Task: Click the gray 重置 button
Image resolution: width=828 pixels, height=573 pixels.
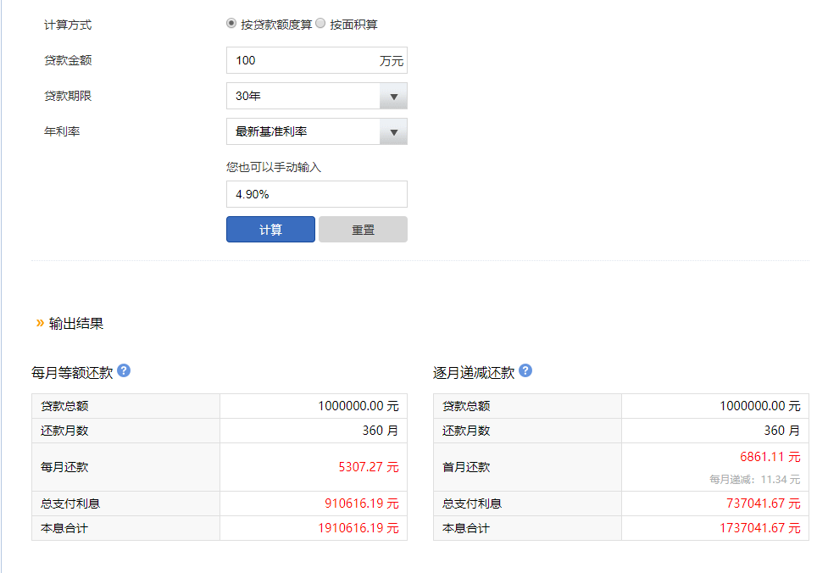Action: (x=363, y=229)
